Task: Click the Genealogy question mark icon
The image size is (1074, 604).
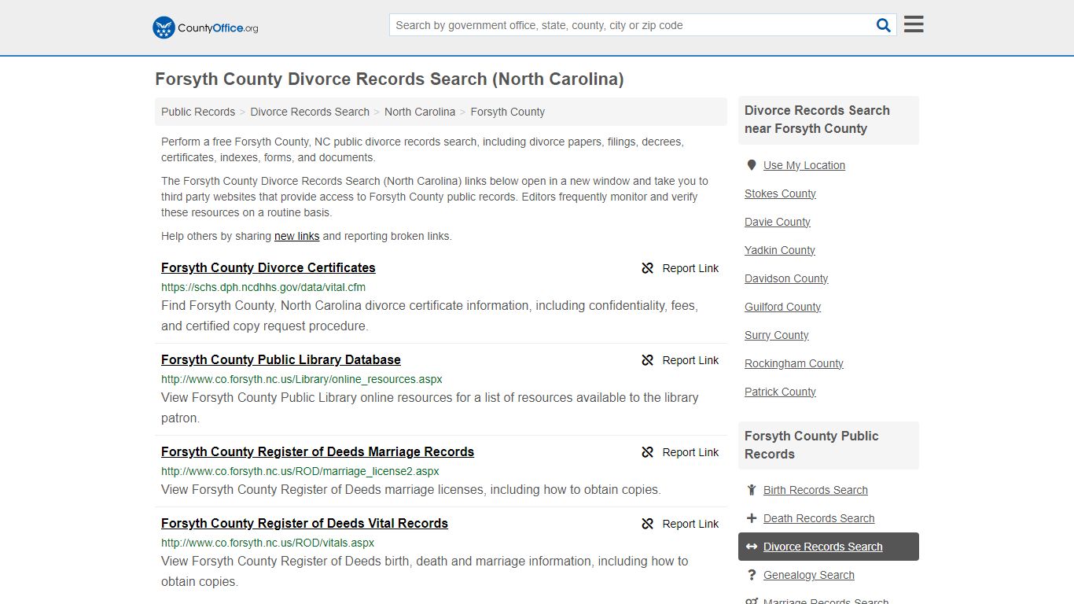Action: click(x=752, y=575)
